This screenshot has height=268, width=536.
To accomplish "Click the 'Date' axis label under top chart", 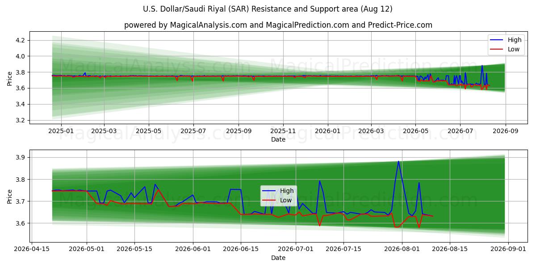I will (278, 140).
